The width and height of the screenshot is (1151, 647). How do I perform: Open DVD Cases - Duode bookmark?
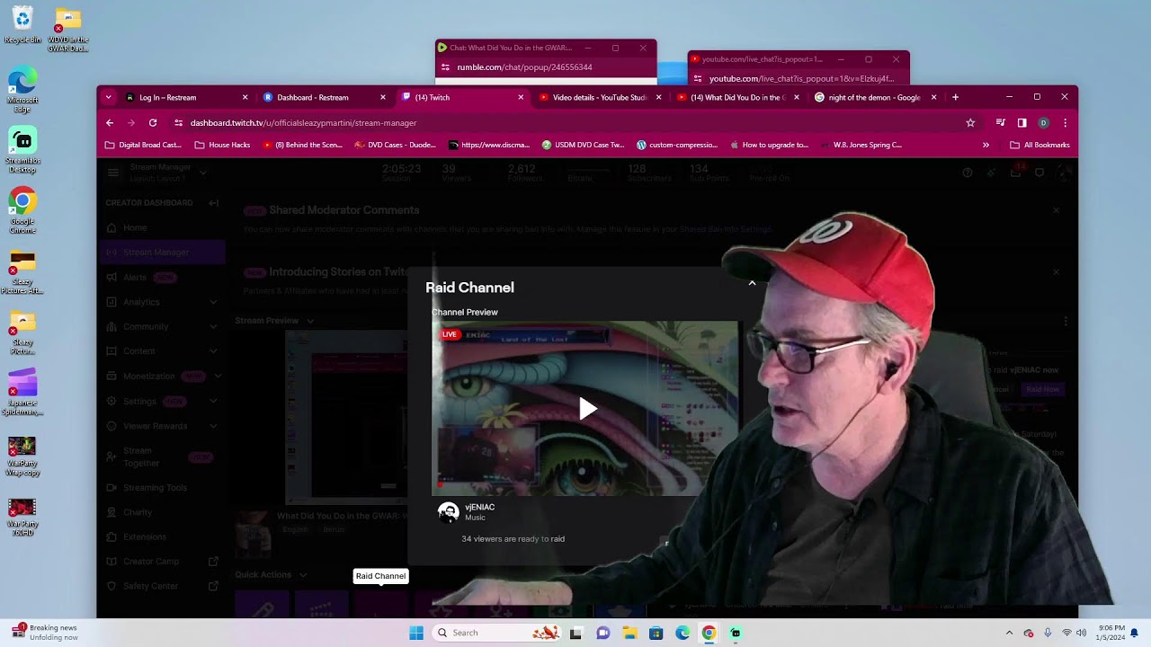click(x=395, y=145)
